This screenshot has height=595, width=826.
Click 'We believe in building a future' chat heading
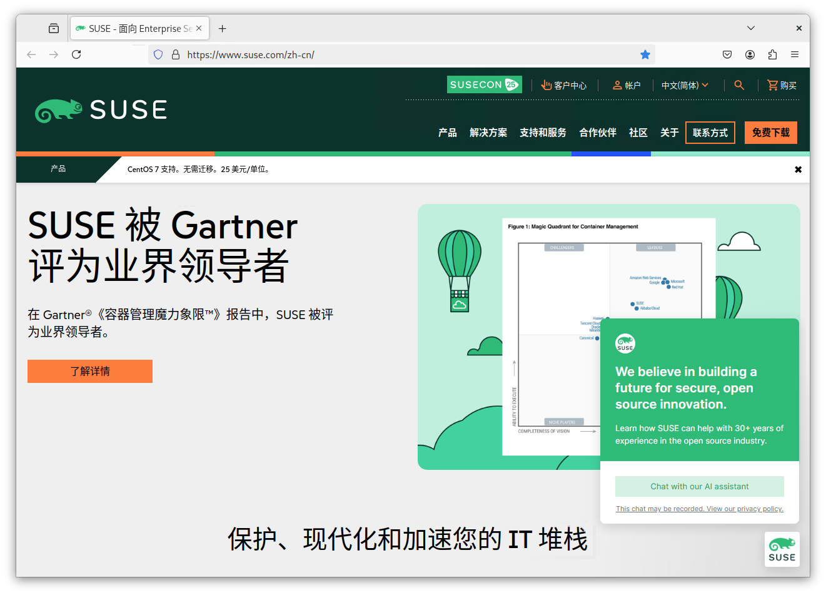(x=686, y=388)
